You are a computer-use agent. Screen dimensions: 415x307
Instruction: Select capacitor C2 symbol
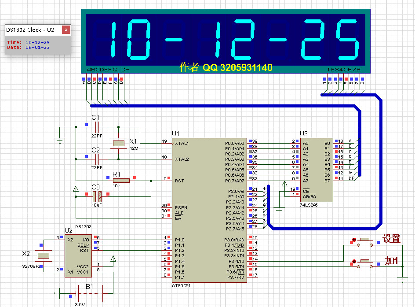[x=97, y=159]
